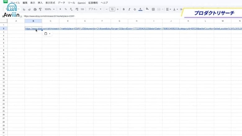
Task: Format as currency with the ¥ icon
Action: (x=60, y=9)
